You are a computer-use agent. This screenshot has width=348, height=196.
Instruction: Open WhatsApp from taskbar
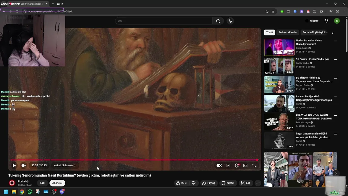[x=30, y=192]
